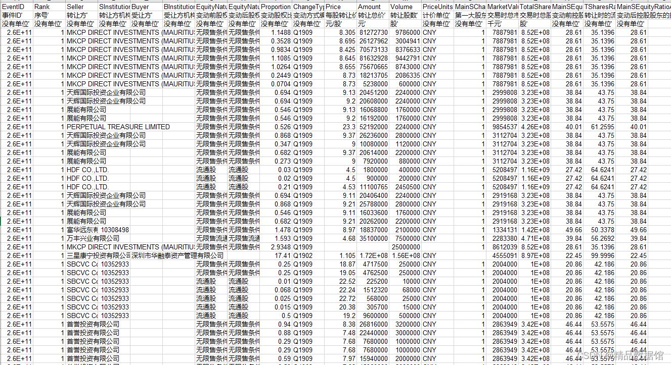Click the Buyer column header
The height and width of the screenshot is (365, 671).
146,7
